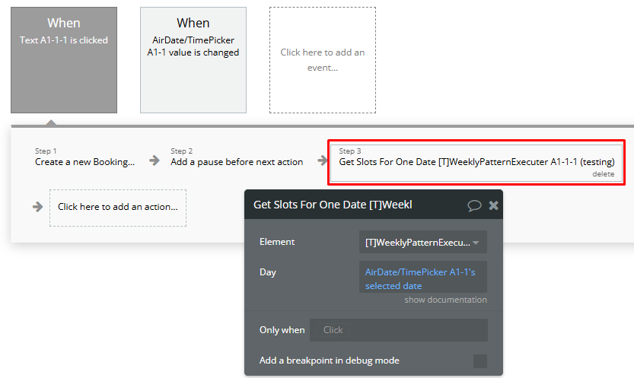Select the AirDate/TimePicker value is changed event
The width and height of the screenshot is (634, 378).
[x=193, y=60]
